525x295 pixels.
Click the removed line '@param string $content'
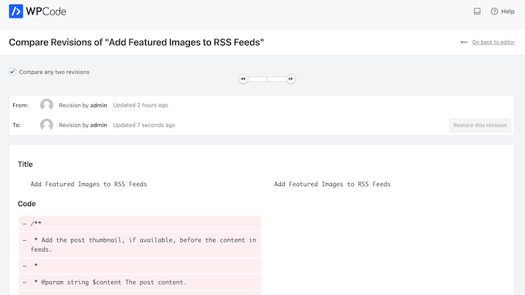[x=140, y=283]
